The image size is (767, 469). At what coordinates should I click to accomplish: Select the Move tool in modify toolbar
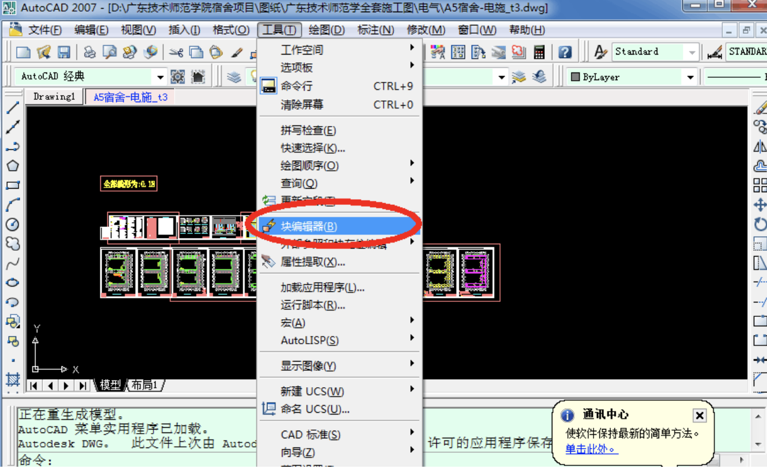[760, 205]
